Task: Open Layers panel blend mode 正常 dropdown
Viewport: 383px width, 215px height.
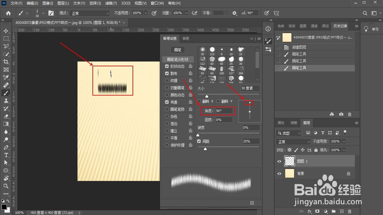Action: tap(294, 142)
